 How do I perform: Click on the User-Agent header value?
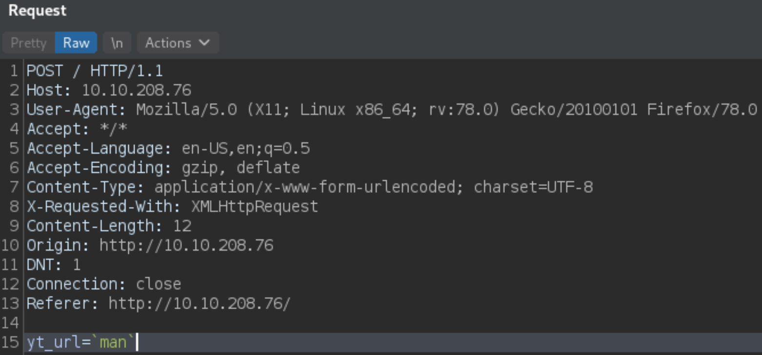pos(446,110)
